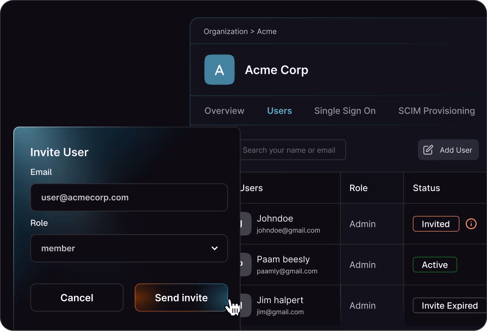Go to the SCIM Provisioning tab
This screenshot has height=331, width=487.
(x=436, y=111)
